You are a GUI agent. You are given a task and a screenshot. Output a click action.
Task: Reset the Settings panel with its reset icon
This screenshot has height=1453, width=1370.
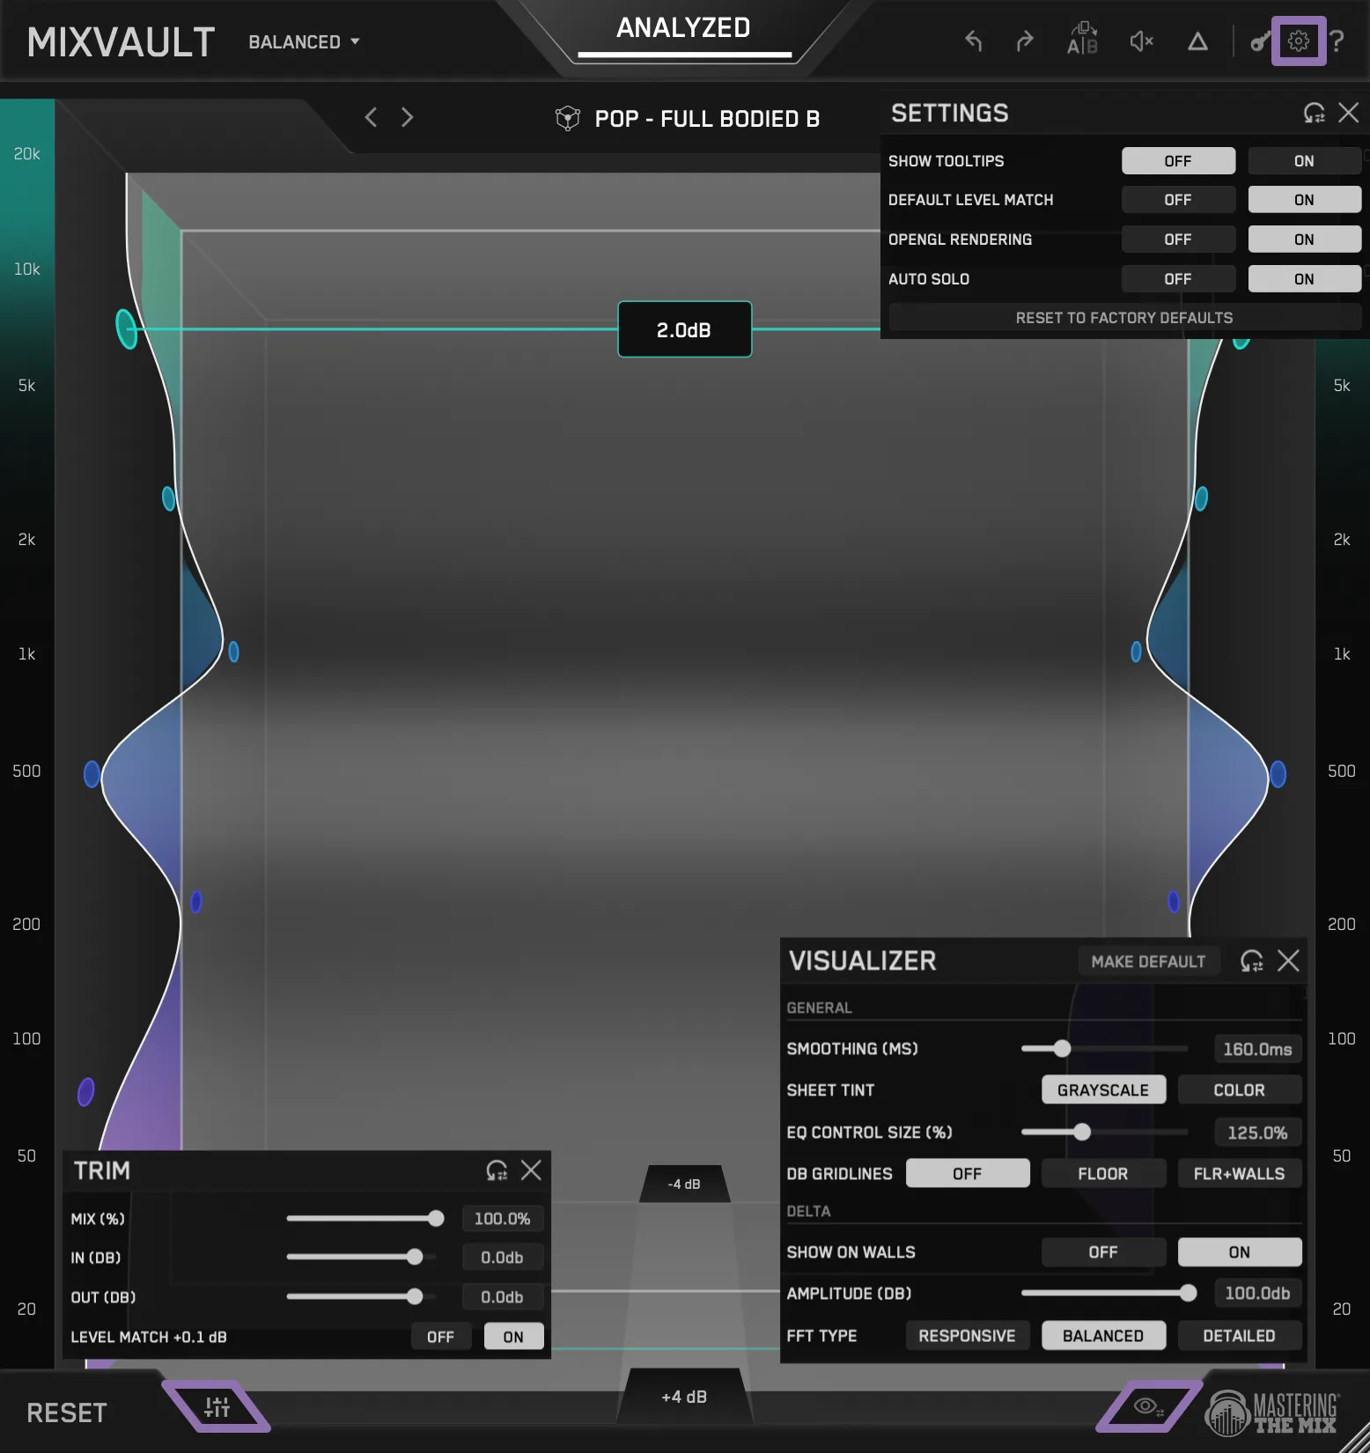point(1314,113)
